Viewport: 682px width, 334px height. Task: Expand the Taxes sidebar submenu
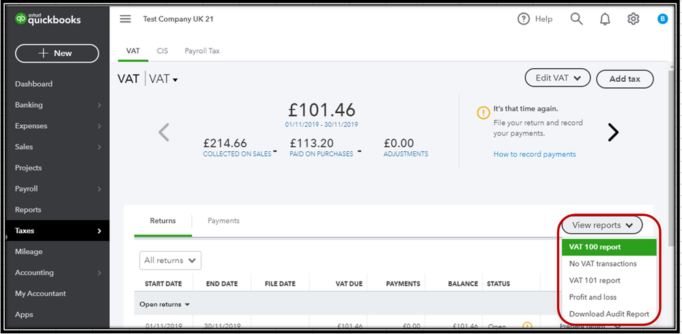(x=99, y=231)
